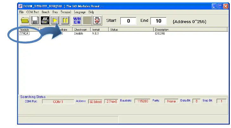Start search with yellow play button
The image size is (231, 128).
[55, 20]
